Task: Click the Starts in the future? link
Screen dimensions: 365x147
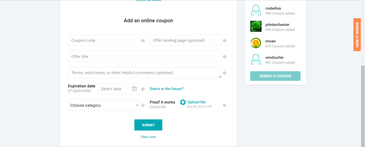Action: click(166, 89)
